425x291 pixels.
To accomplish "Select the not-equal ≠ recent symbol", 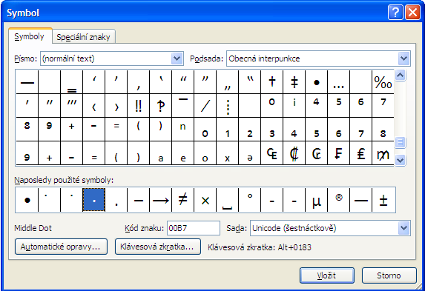I will (183, 200).
